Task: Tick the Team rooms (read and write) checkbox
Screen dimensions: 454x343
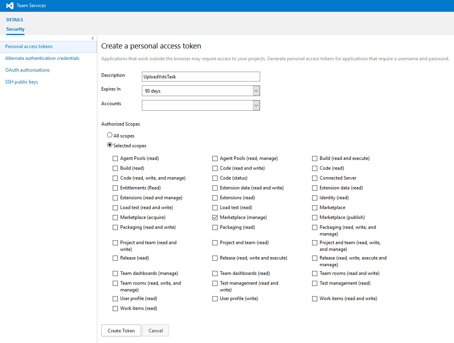Action: coord(315,274)
